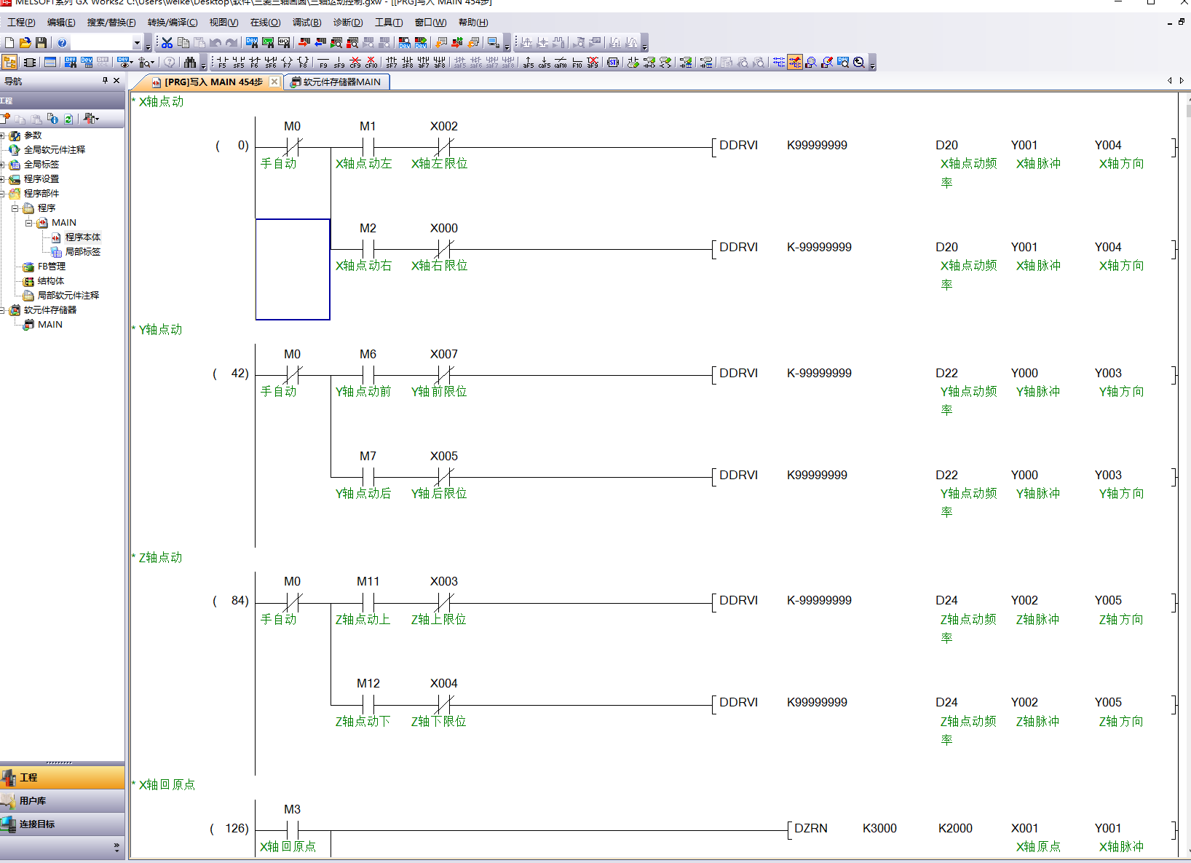Select 局部标签 in project tree
This screenshot has width=1191, height=863.
pos(83,252)
